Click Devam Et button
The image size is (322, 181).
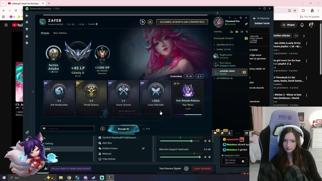[x=124, y=129]
